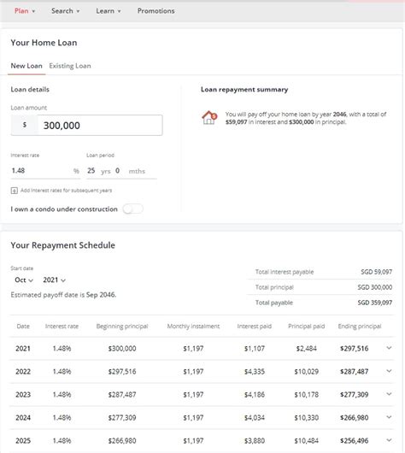Click the house icon in loan repayment summary

tap(209, 118)
